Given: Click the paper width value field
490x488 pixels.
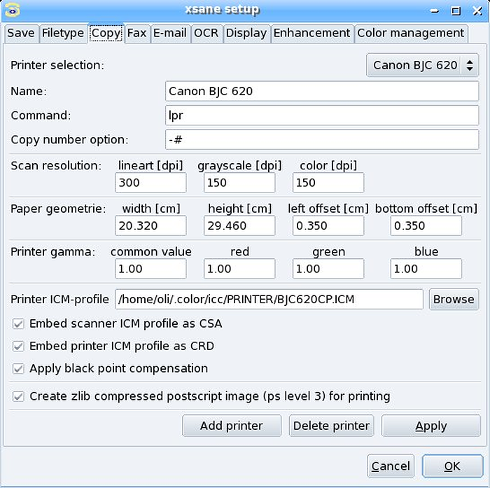Looking at the screenshot, I should (150, 225).
